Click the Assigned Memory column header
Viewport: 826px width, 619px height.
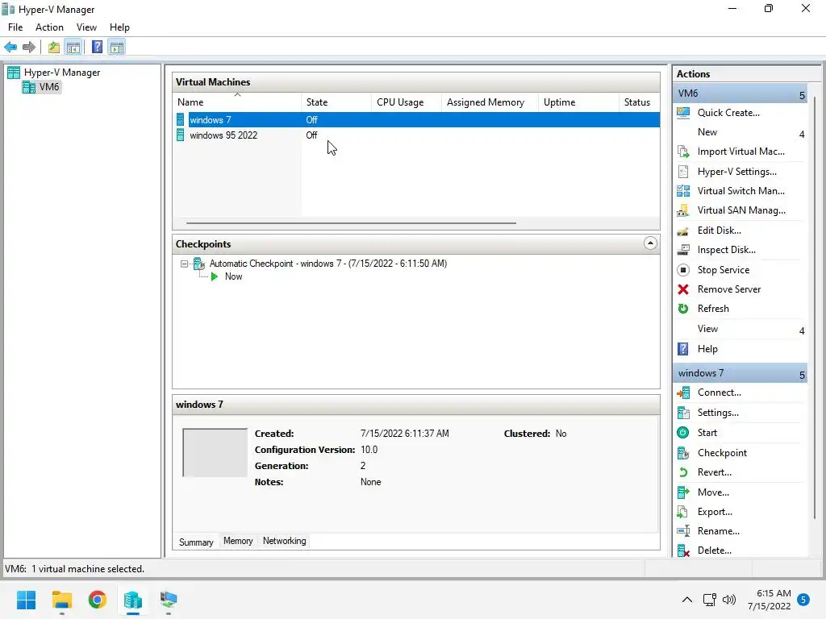pyautogui.click(x=490, y=102)
